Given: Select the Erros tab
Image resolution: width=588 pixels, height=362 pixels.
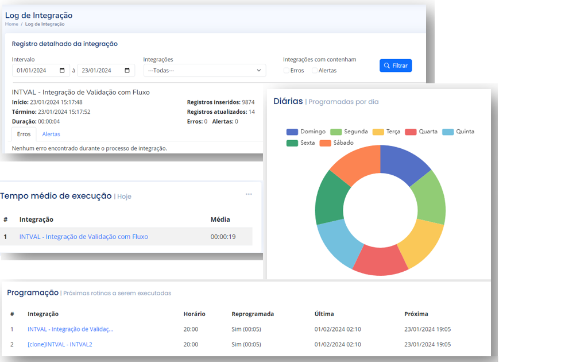Looking at the screenshot, I should point(24,134).
